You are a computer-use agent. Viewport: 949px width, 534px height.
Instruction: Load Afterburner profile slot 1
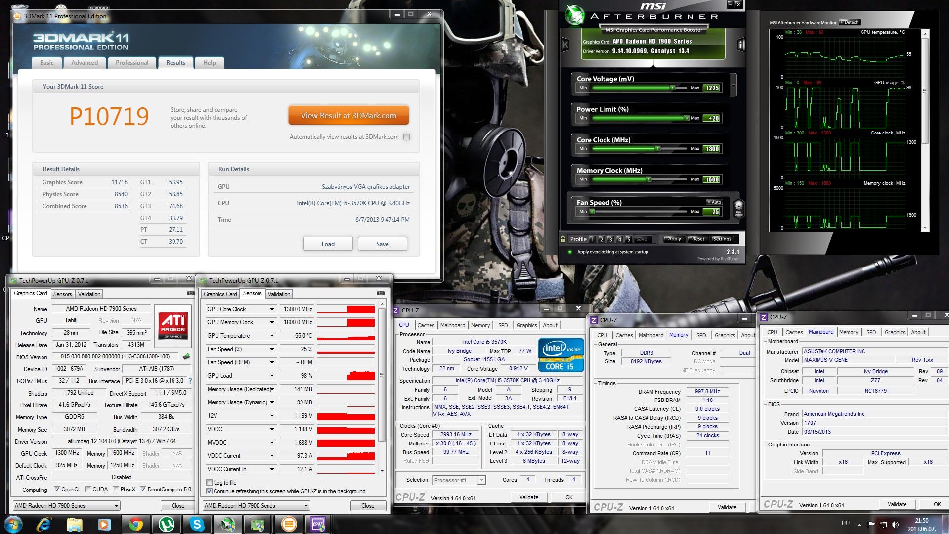pos(592,239)
